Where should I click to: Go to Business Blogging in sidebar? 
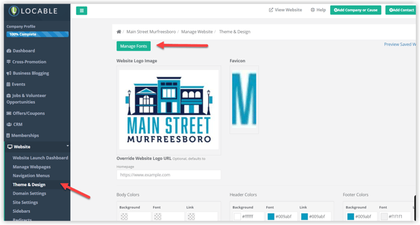pos(28,73)
